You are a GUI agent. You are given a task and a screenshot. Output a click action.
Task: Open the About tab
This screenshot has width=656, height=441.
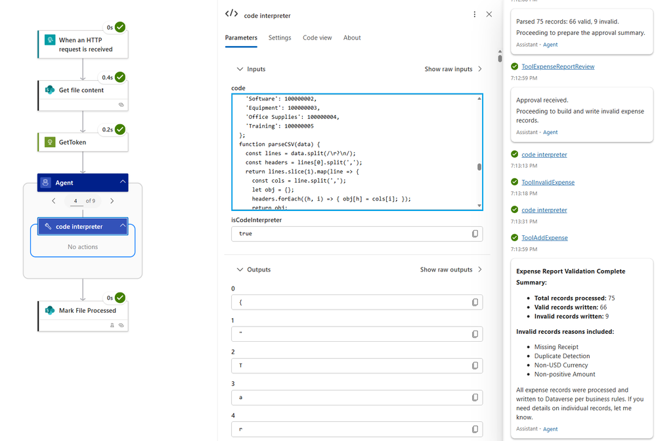point(352,37)
